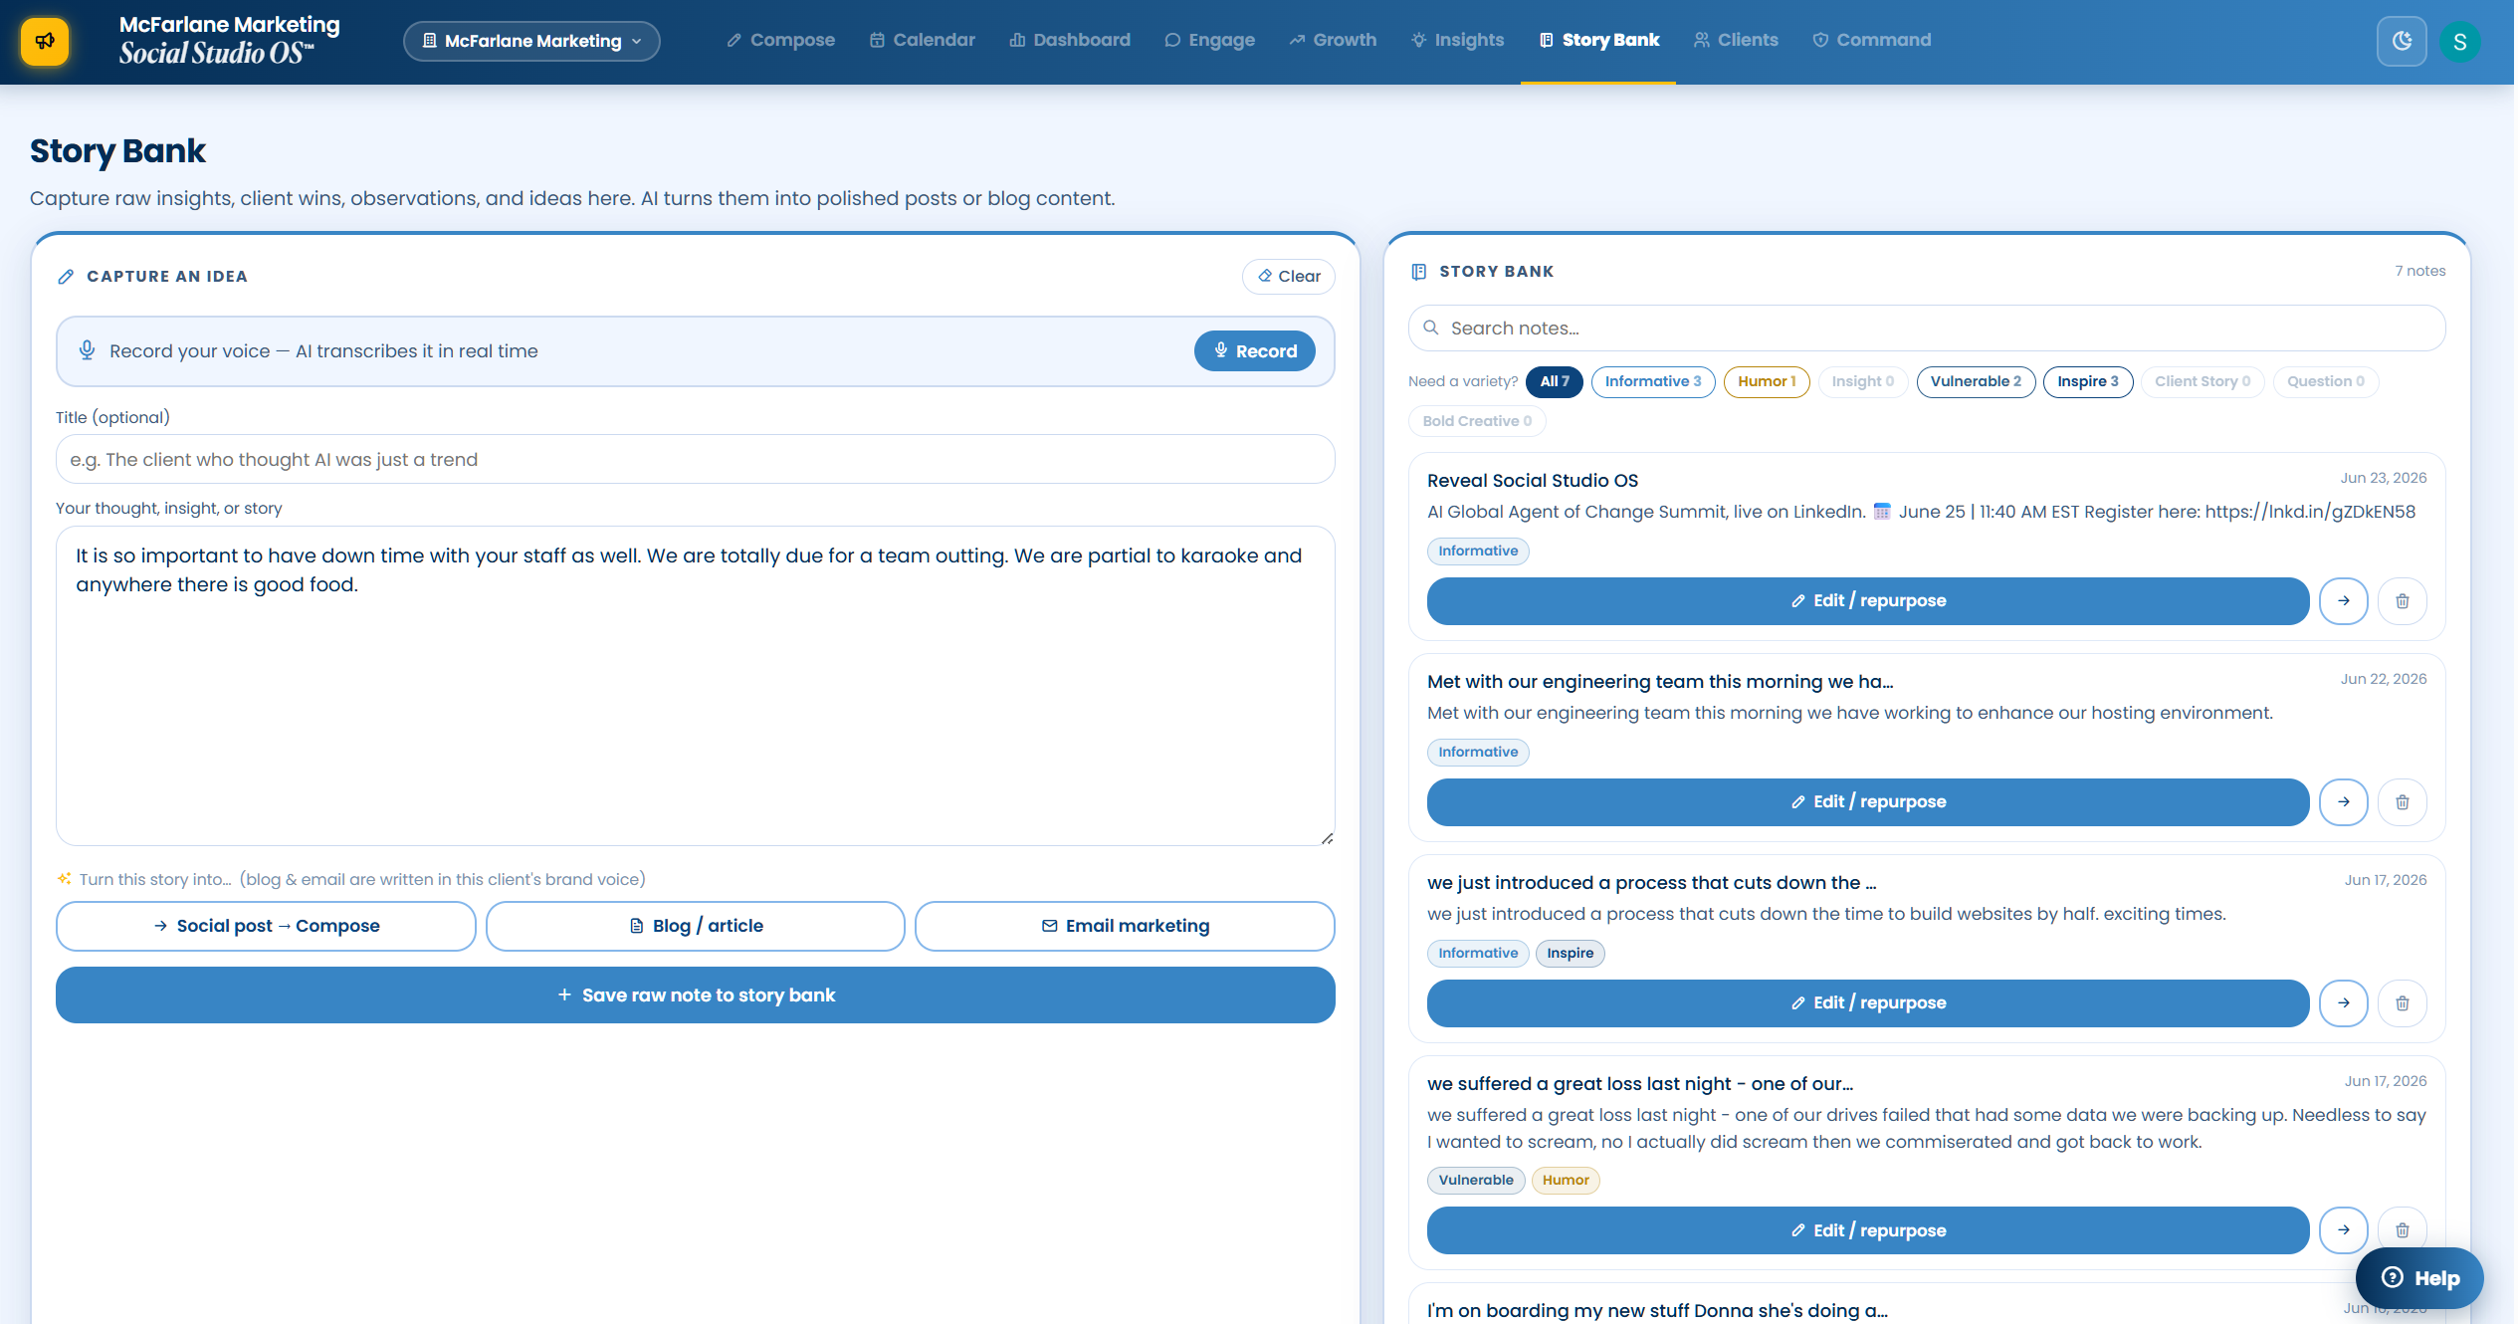The height and width of the screenshot is (1324, 2518).
Task: Edit / repurpose the engineering team note
Action: coord(1867,801)
